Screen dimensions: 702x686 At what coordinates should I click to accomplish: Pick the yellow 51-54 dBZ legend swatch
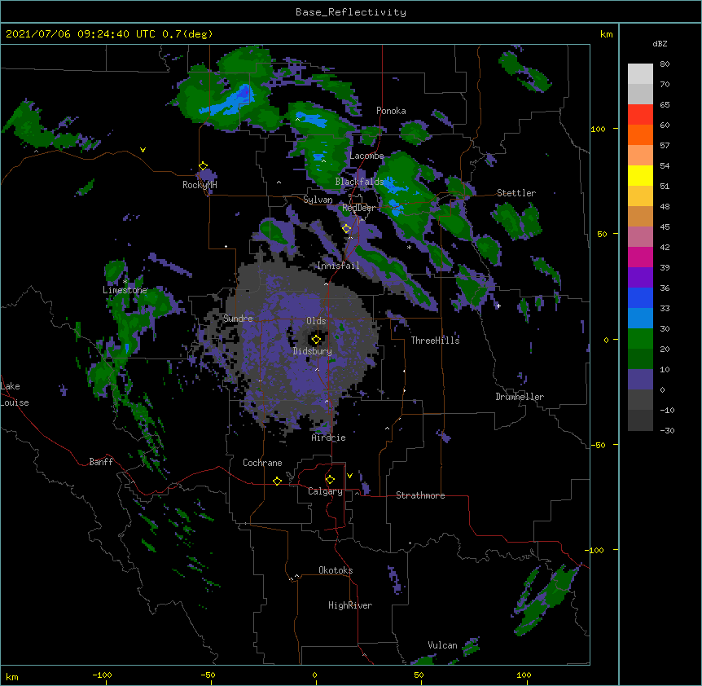(x=640, y=175)
